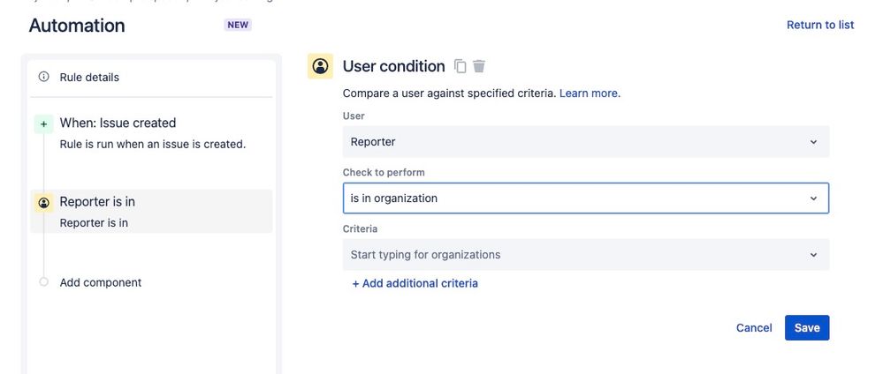Open the Learn more link
The width and height of the screenshot is (883, 374).
[x=590, y=93]
